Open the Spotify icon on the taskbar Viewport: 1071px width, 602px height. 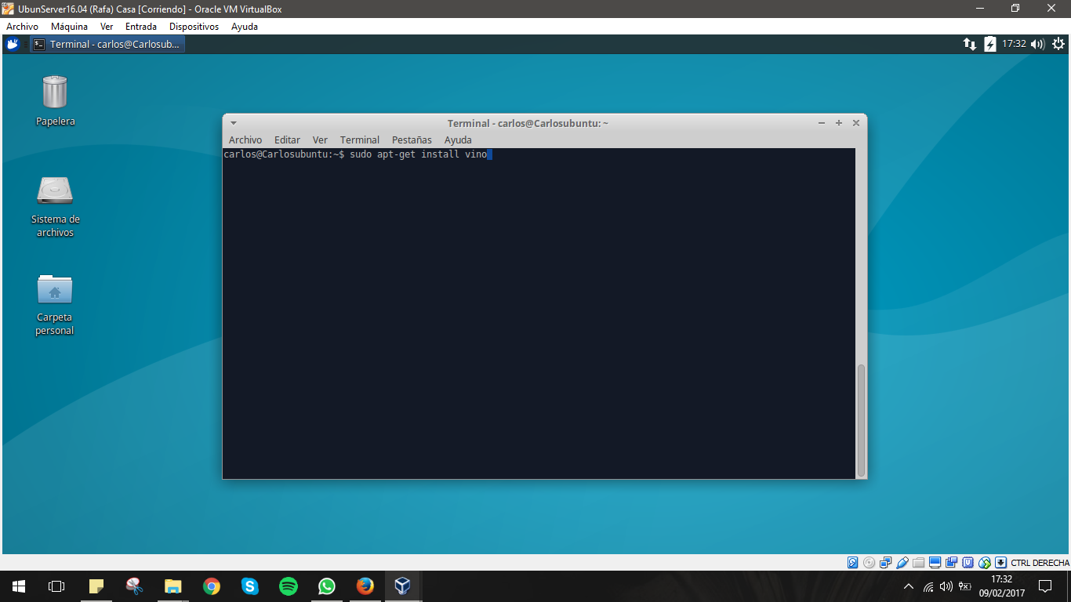click(289, 586)
